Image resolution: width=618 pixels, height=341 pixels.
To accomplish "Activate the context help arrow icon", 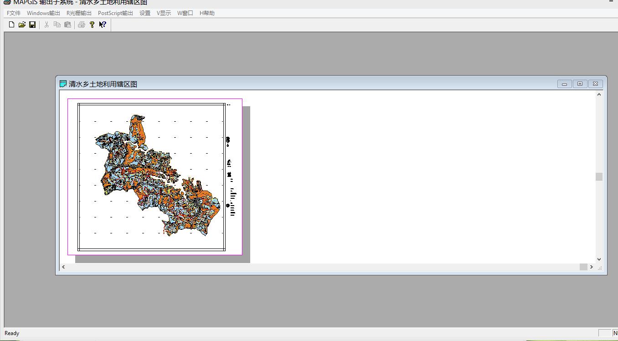I will [x=103, y=25].
